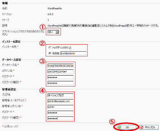Click the red prohibition icon on キャンセル
Image resolution: width=160 pixels, height=131 pixels.
pos(142,127)
